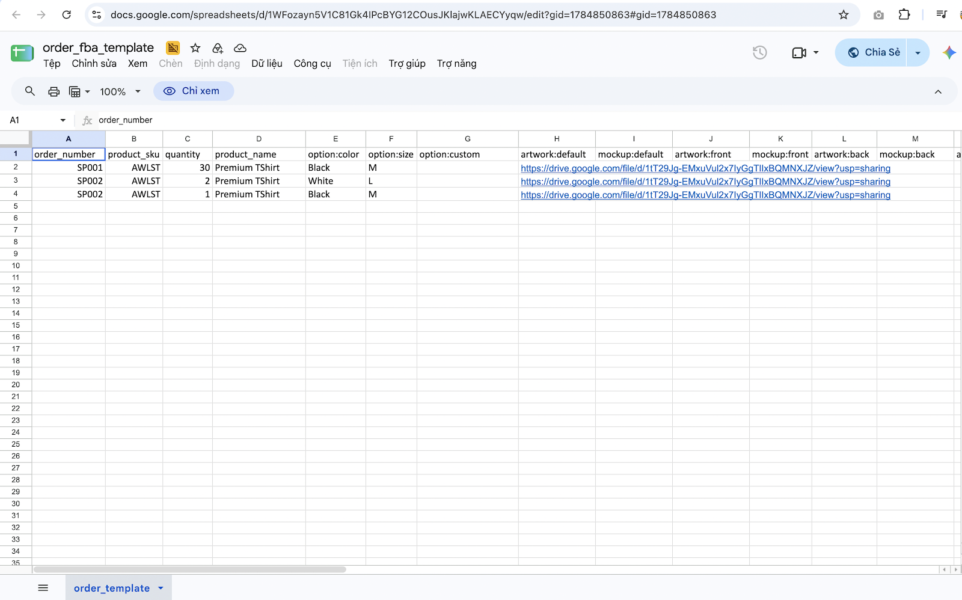Viewport: 962px width, 600px height.
Task: Open the Drive link in row 4
Action: 705,195
